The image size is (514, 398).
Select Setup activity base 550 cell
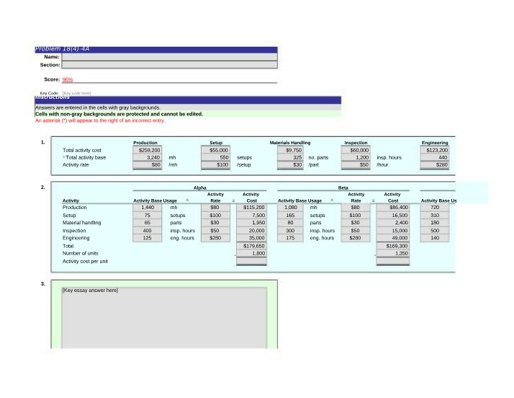[215, 158]
